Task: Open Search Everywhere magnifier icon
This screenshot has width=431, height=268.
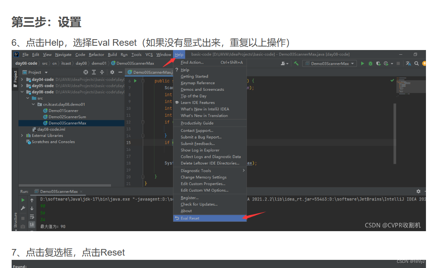Action: [x=416, y=64]
